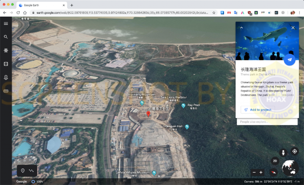This screenshot has width=304, height=185.
Task: Click the whale shark aquarium photo
Action: (267, 41)
